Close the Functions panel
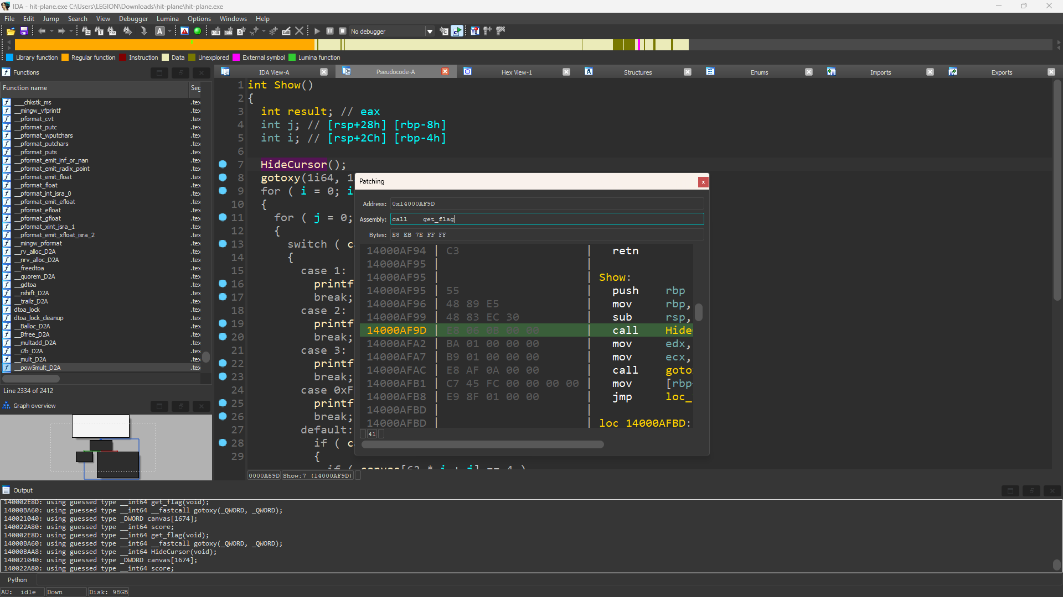The image size is (1063, 597). point(202,73)
